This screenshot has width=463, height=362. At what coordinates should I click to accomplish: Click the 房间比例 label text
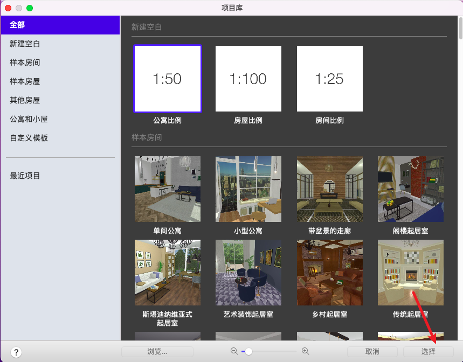pyautogui.click(x=329, y=120)
